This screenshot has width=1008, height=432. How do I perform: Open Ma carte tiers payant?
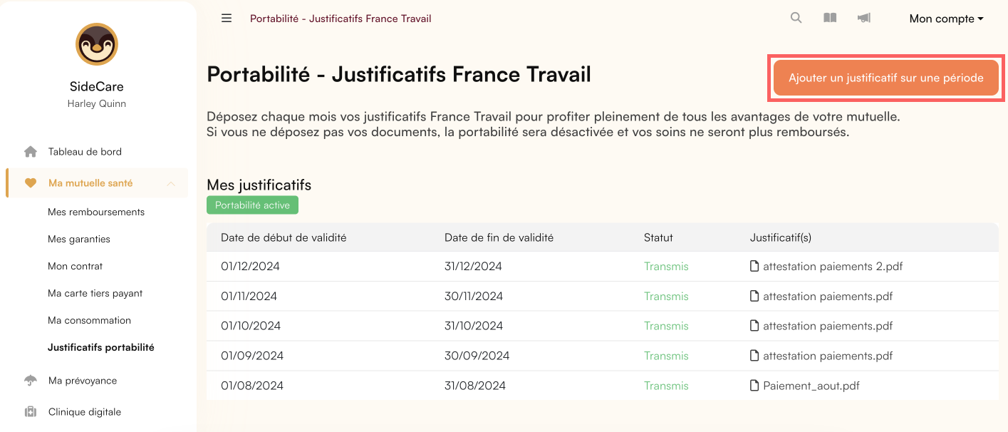point(95,294)
